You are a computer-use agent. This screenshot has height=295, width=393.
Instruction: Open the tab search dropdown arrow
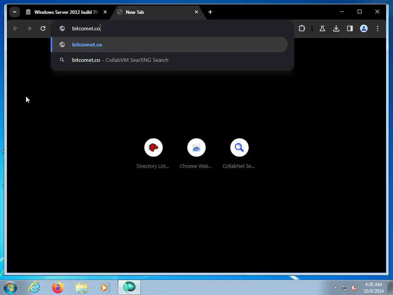[x=15, y=12]
